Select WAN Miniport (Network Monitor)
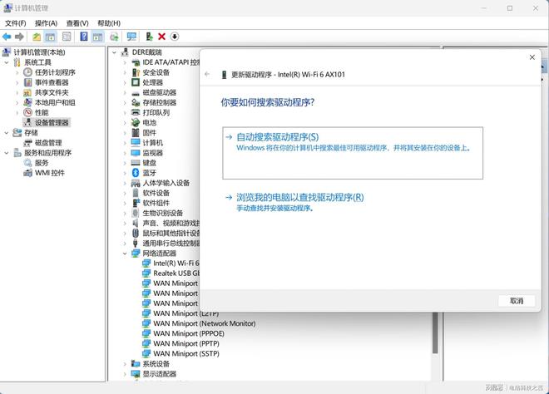 click(x=204, y=323)
